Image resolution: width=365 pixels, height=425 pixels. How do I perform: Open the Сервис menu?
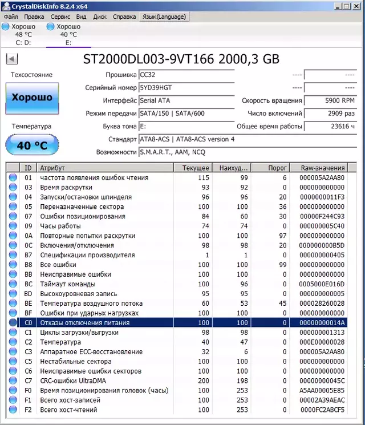[x=60, y=17]
